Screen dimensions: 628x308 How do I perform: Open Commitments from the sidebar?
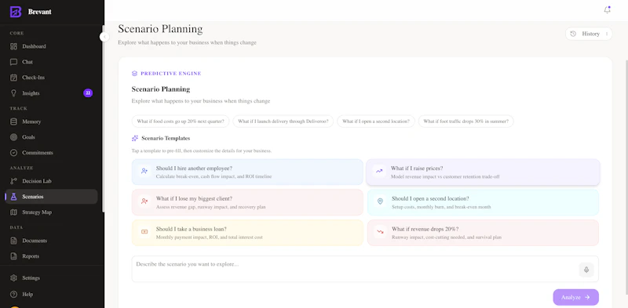[51, 153]
